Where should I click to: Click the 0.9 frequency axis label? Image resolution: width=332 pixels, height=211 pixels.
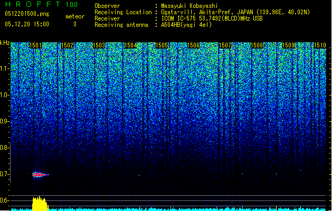[4, 121]
